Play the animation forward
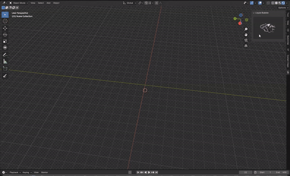Viewport: 290px width, 176px height. coord(149,172)
